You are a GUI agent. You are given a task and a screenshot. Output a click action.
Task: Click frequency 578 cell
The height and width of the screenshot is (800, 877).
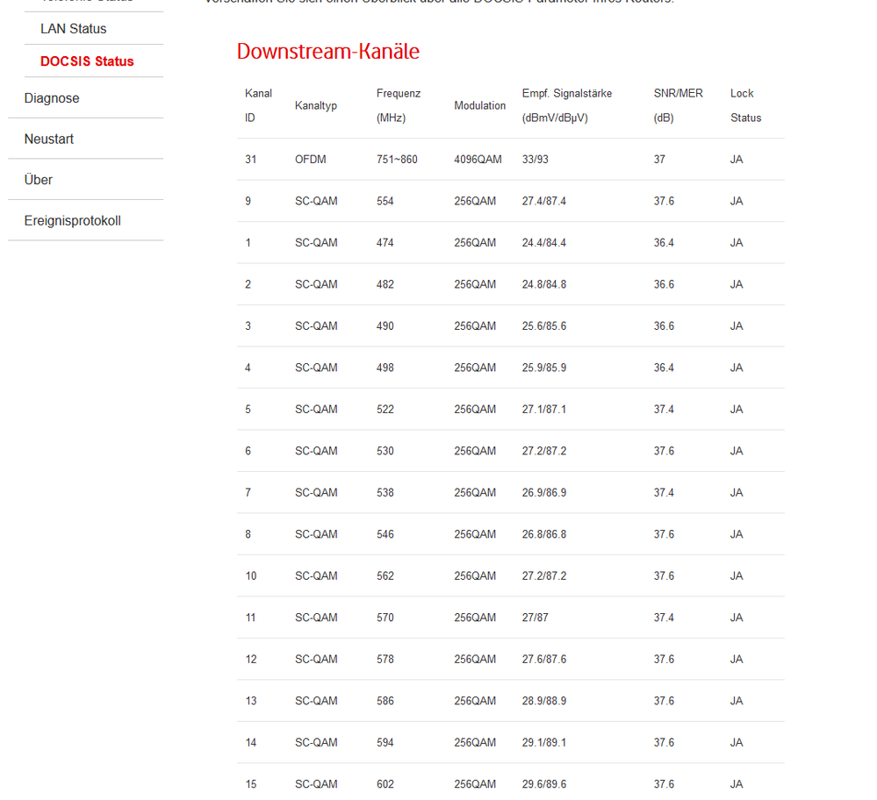[x=385, y=660]
